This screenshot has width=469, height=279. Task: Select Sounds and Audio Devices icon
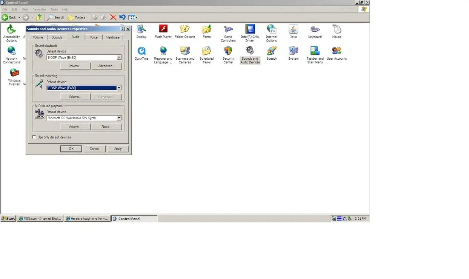250,55
